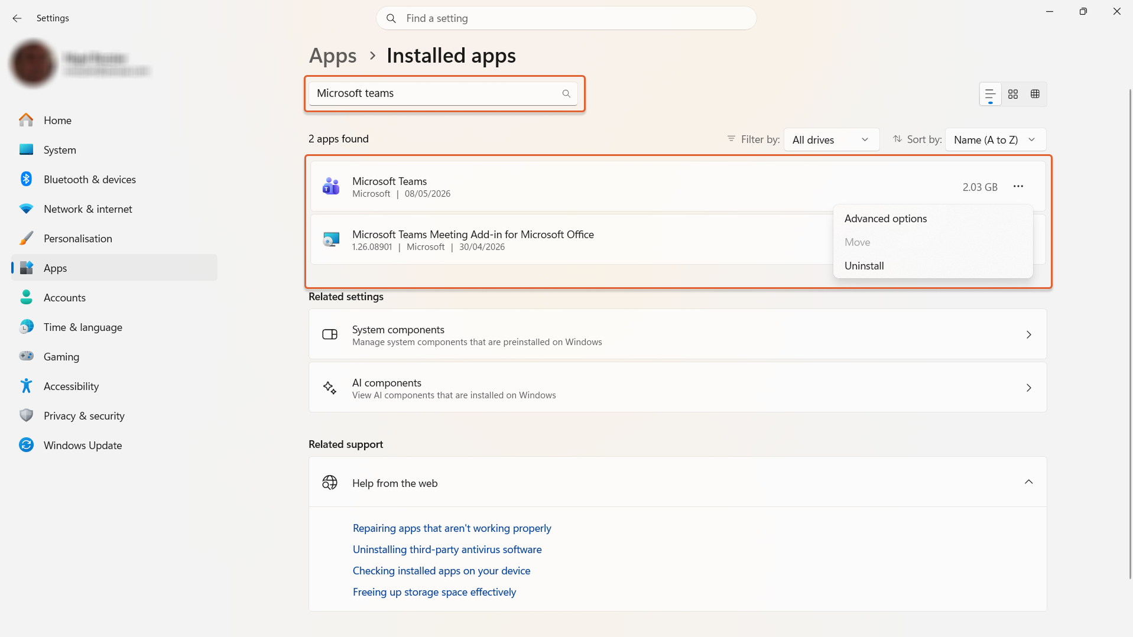Click the Windows Update sync icon
The width and height of the screenshot is (1133, 637).
click(26, 445)
